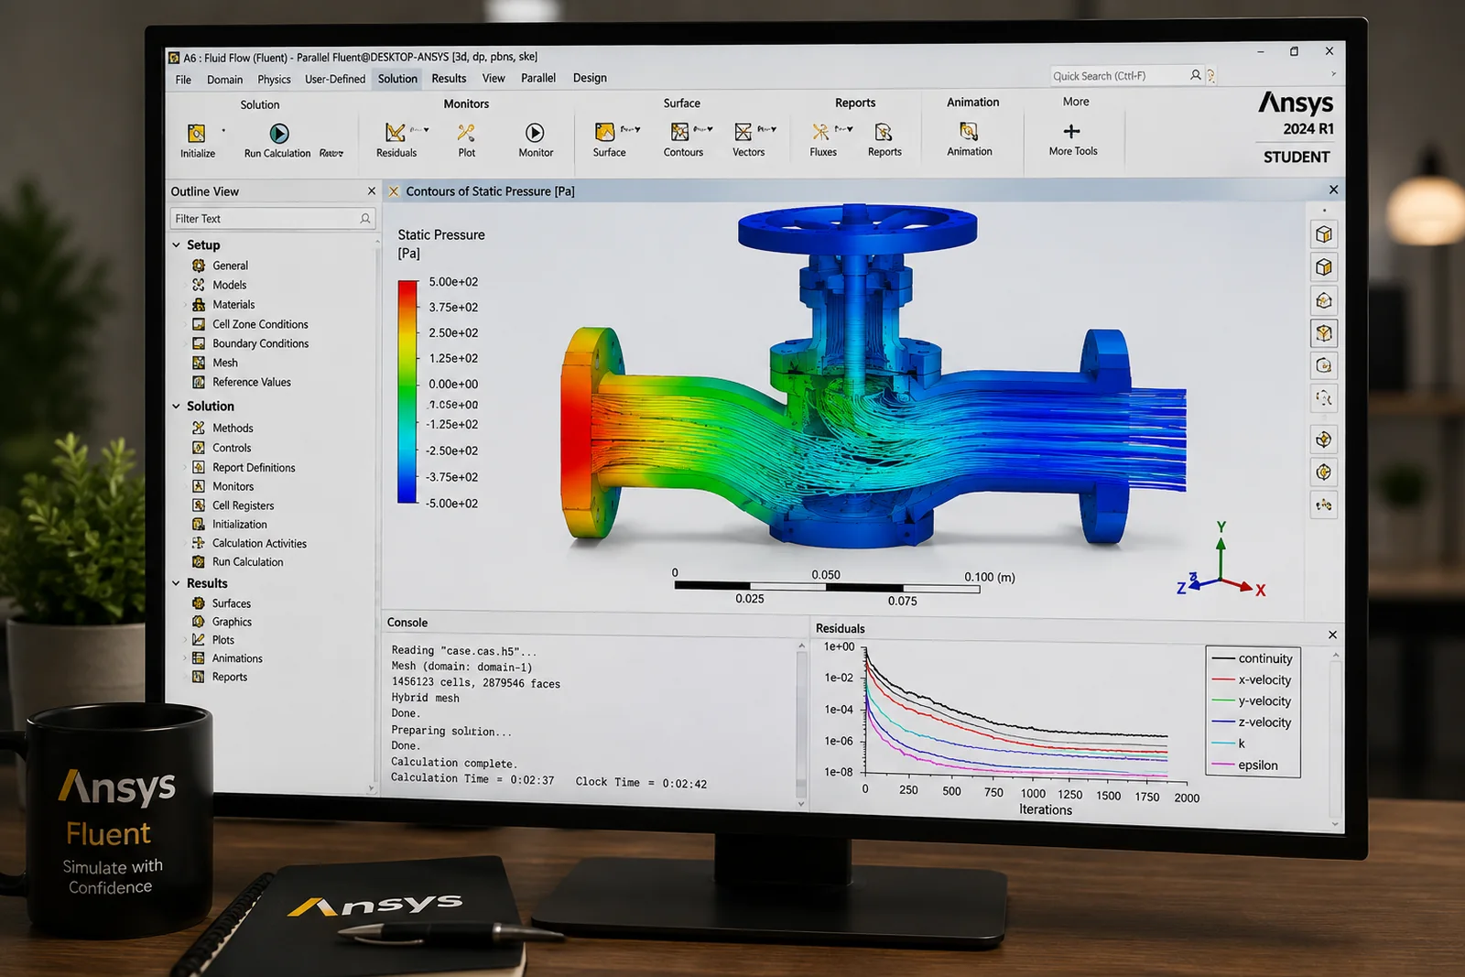The image size is (1465, 977).
Task: Open the User-Defined ribbon tab
Action: 335,80
